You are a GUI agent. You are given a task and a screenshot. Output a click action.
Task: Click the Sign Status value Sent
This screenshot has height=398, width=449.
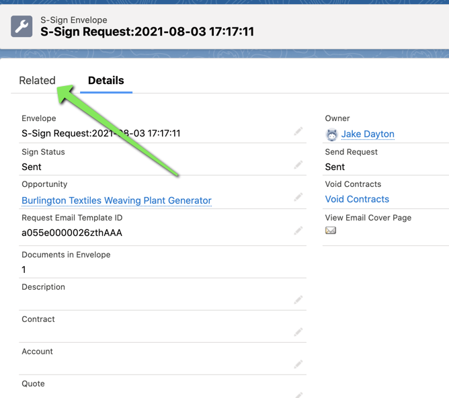[x=32, y=167]
